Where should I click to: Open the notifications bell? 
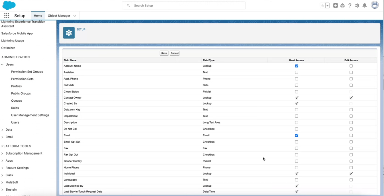pos(365,6)
